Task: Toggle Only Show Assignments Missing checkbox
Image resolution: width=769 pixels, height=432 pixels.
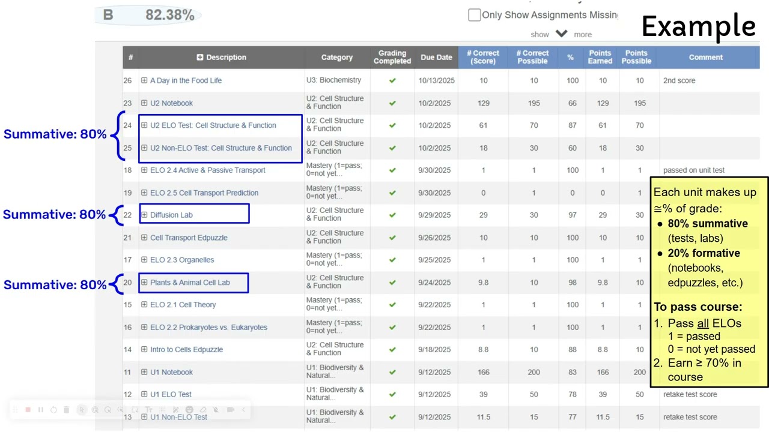Action: click(475, 15)
